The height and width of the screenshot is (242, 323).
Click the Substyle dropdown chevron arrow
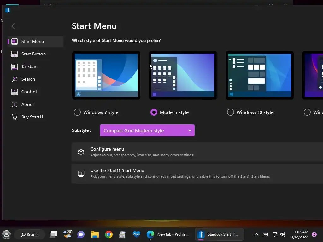point(190,130)
